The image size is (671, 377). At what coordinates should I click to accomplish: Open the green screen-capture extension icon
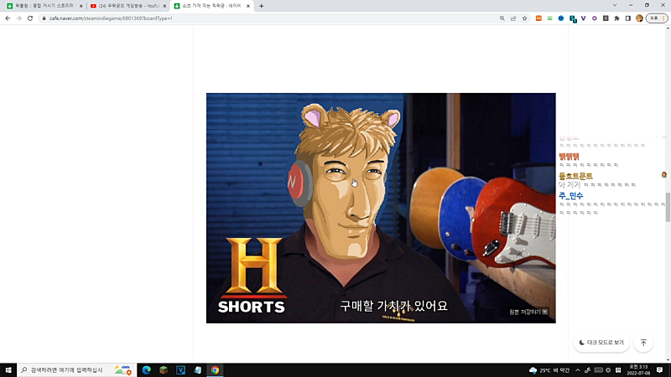[550, 18]
